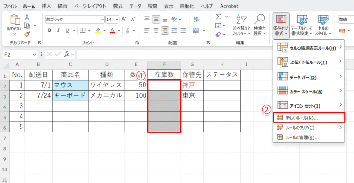Open データ バー submenu
The height and width of the screenshot is (183, 354).
pyautogui.click(x=309, y=77)
